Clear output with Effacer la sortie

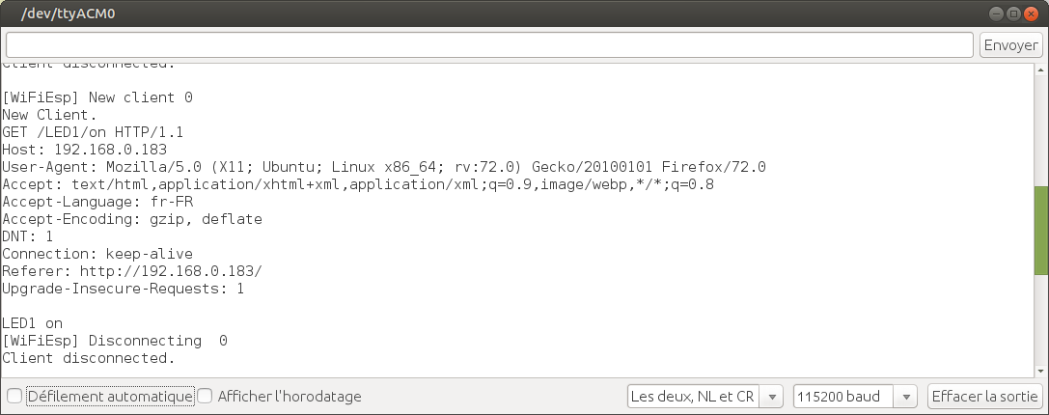tap(984, 396)
